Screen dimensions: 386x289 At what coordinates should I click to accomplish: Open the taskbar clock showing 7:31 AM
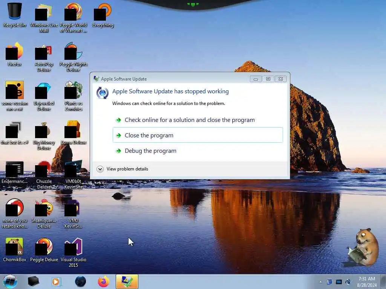(367, 282)
